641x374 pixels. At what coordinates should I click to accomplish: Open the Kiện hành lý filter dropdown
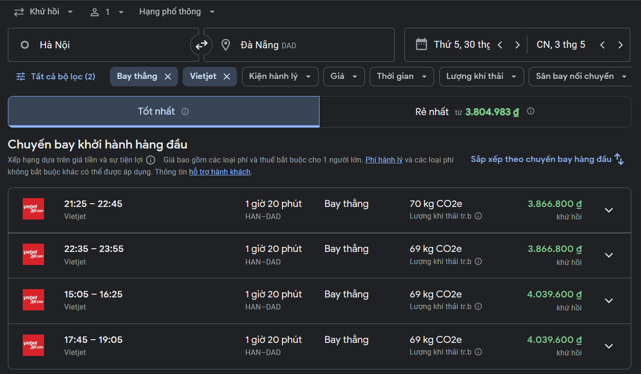click(x=280, y=77)
